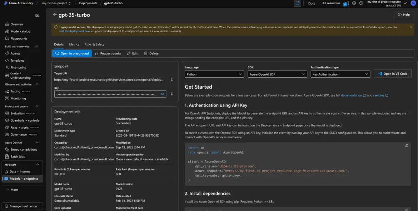418x211 pixels.
Task: Click the Delete trash icon
Action: (146, 53)
